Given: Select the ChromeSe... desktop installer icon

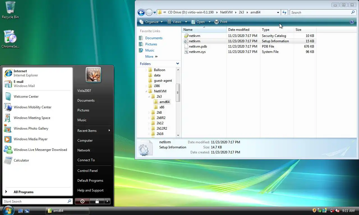Looking at the screenshot, I should click(10, 39).
